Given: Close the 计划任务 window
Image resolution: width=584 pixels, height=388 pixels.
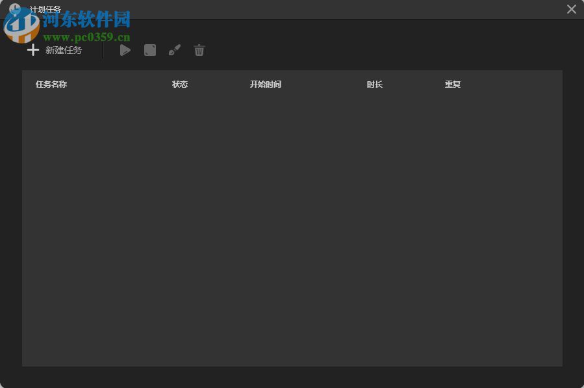Looking at the screenshot, I should [x=571, y=9].
